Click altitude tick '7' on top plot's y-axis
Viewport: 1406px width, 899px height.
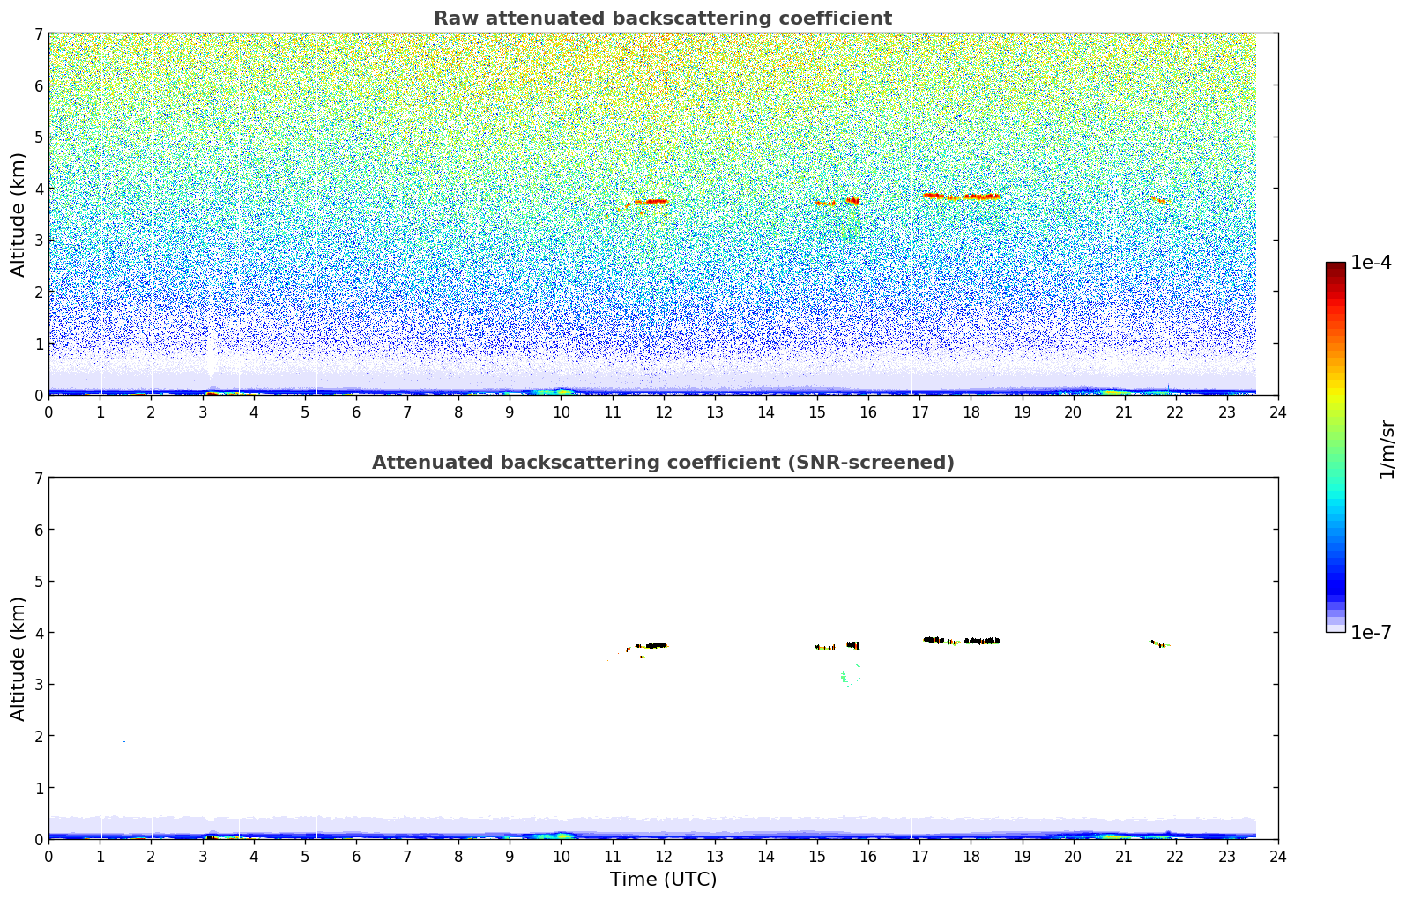tap(38, 33)
